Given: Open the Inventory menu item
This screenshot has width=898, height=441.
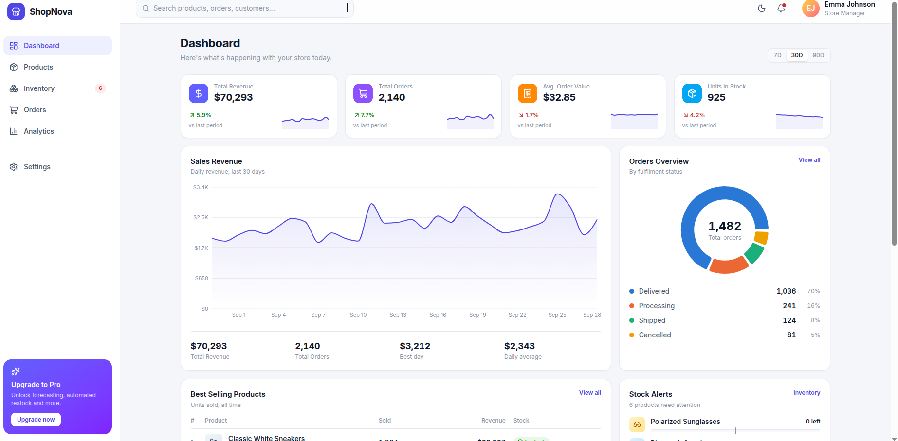Looking at the screenshot, I should tap(57, 88).
